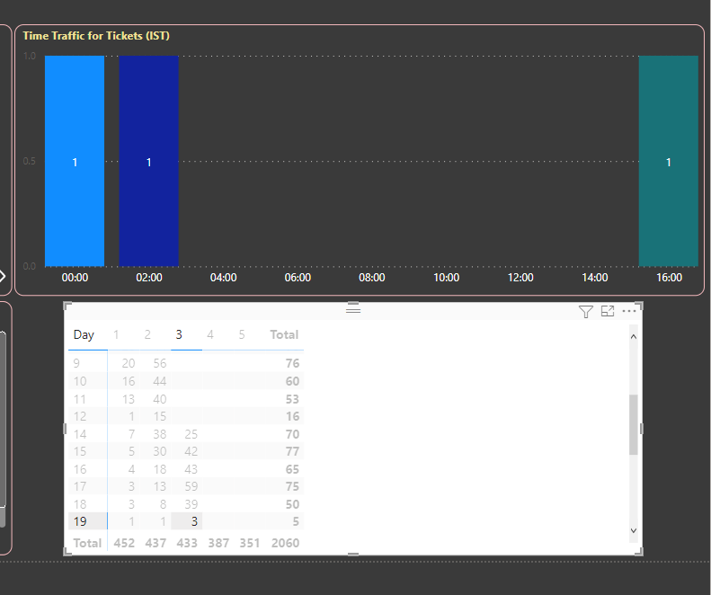Image resolution: width=711 pixels, height=595 pixels.
Task: Select the 02:00 dark blue bar
Action: [x=148, y=161]
